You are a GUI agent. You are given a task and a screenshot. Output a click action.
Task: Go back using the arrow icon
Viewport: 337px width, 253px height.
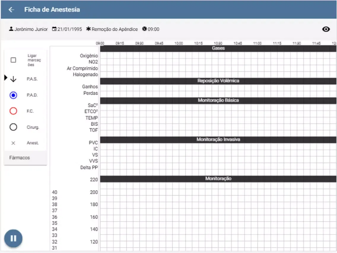point(11,10)
